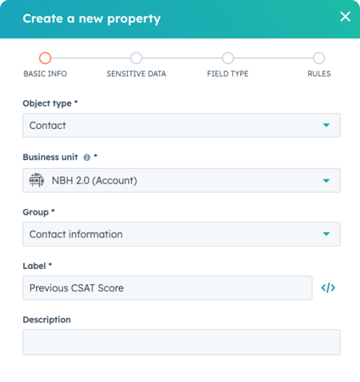Click into the empty Description text box
360x382 pixels.
[182, 342]
